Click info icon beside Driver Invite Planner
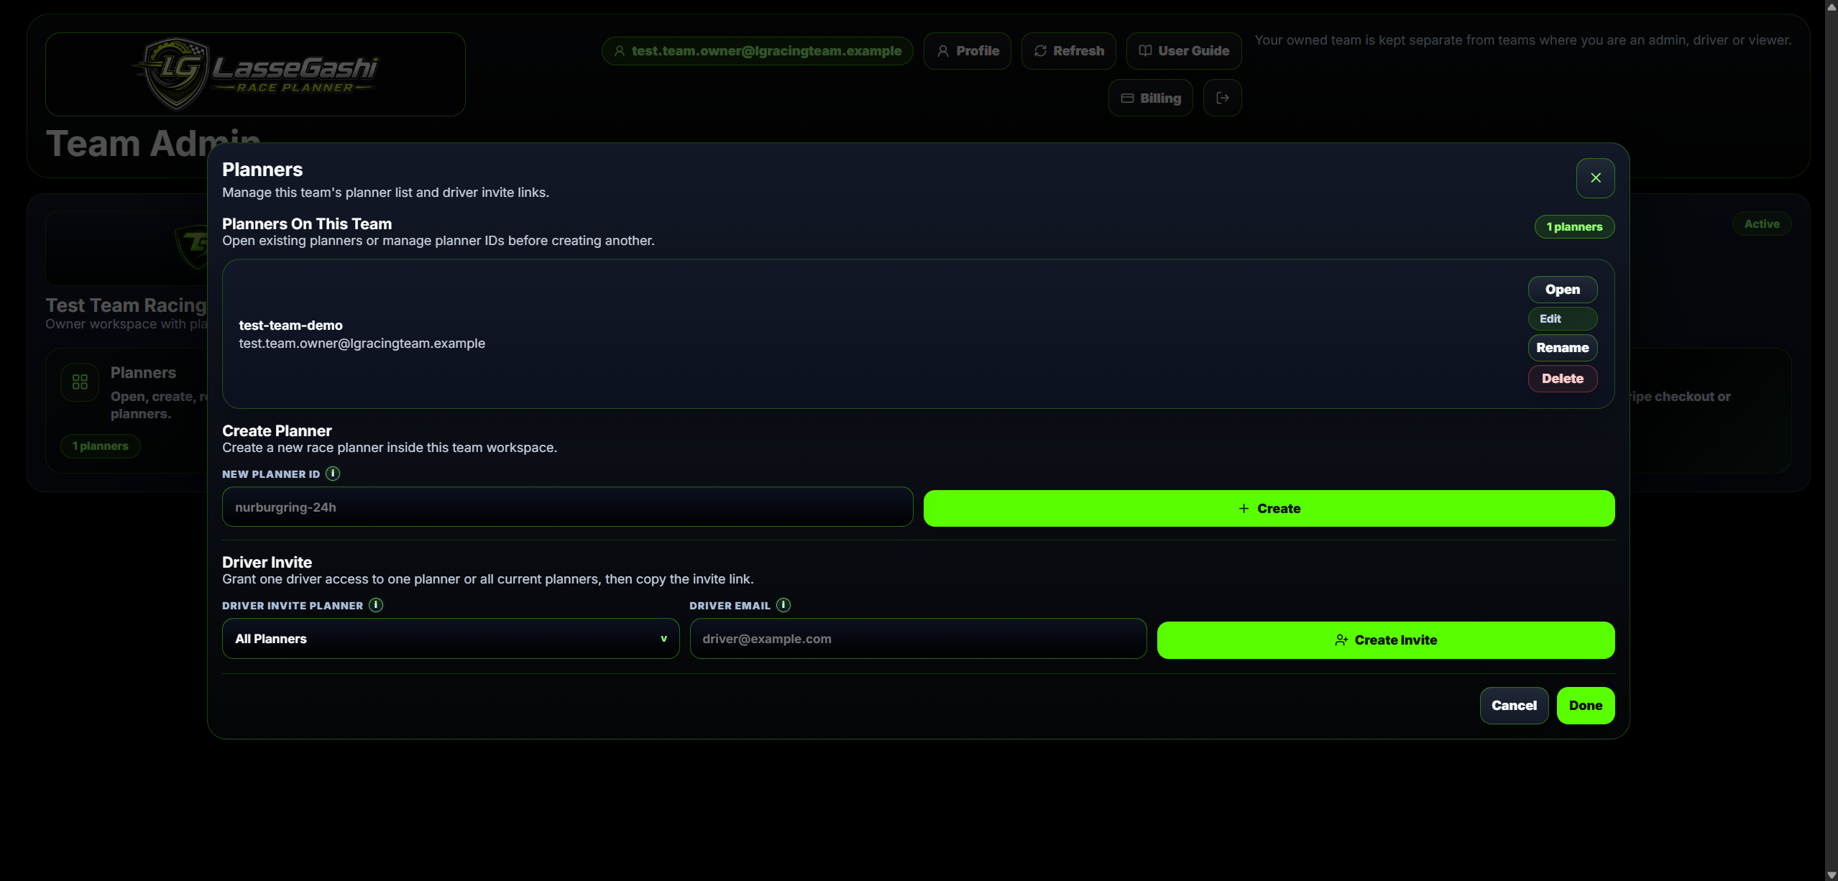 coord(376,605)
